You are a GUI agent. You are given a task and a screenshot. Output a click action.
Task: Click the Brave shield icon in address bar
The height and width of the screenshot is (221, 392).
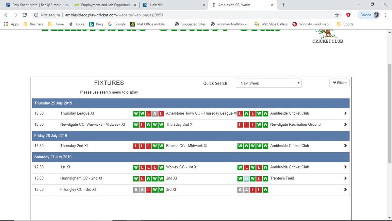348,15
